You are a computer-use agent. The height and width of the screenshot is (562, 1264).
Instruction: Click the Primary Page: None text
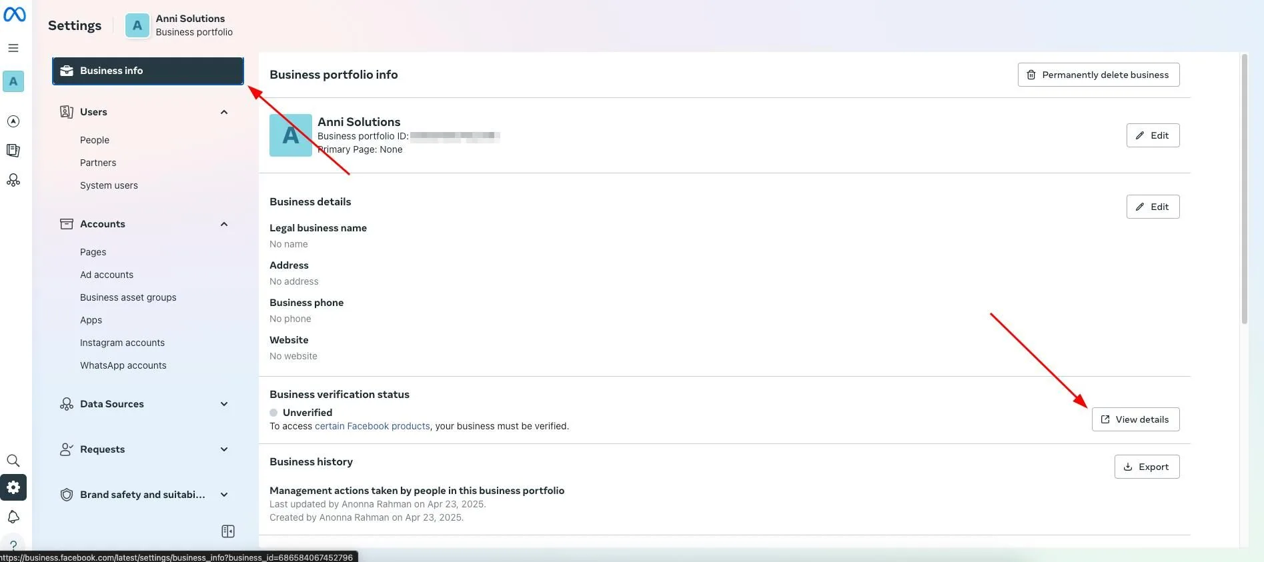coord(360,149)
